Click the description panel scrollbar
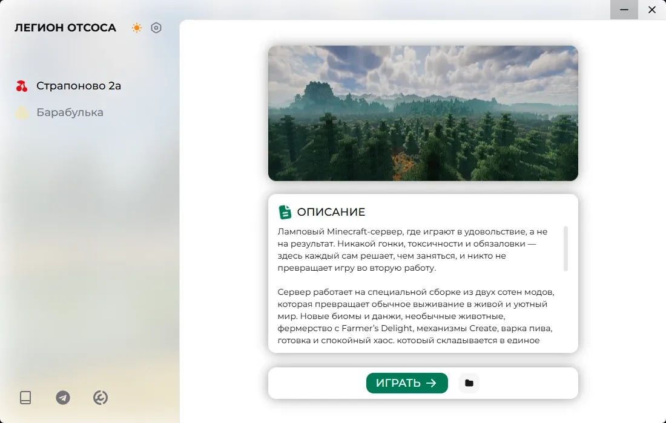Image resolution: width=666 pixels, height=423 pixels. pos(565,249)
